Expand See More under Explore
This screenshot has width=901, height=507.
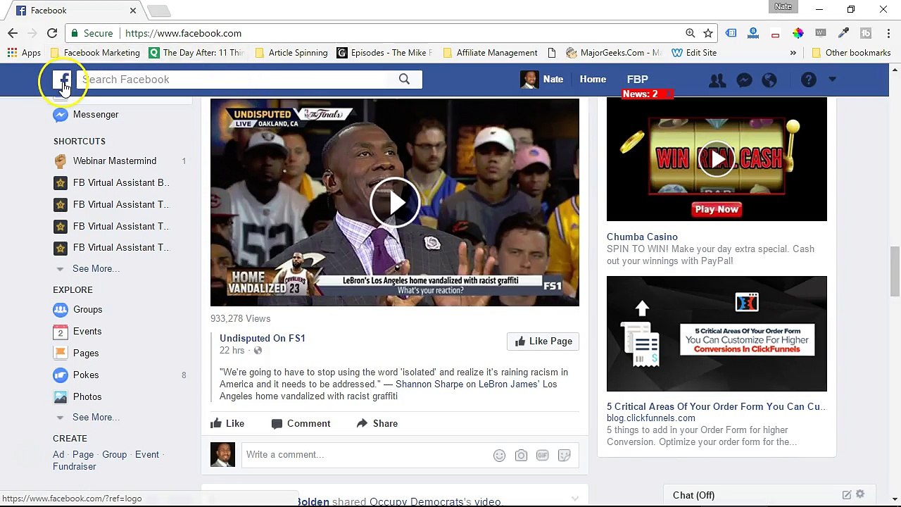[x=96, y=418]
